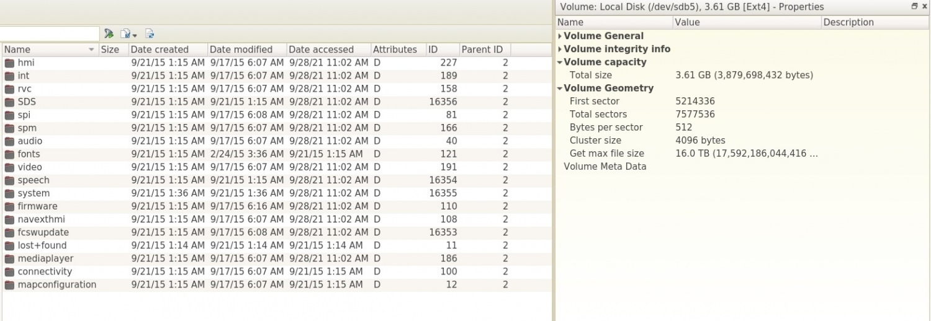Sort the file list by Name column
931x321 pixels.
coord(50,50)
